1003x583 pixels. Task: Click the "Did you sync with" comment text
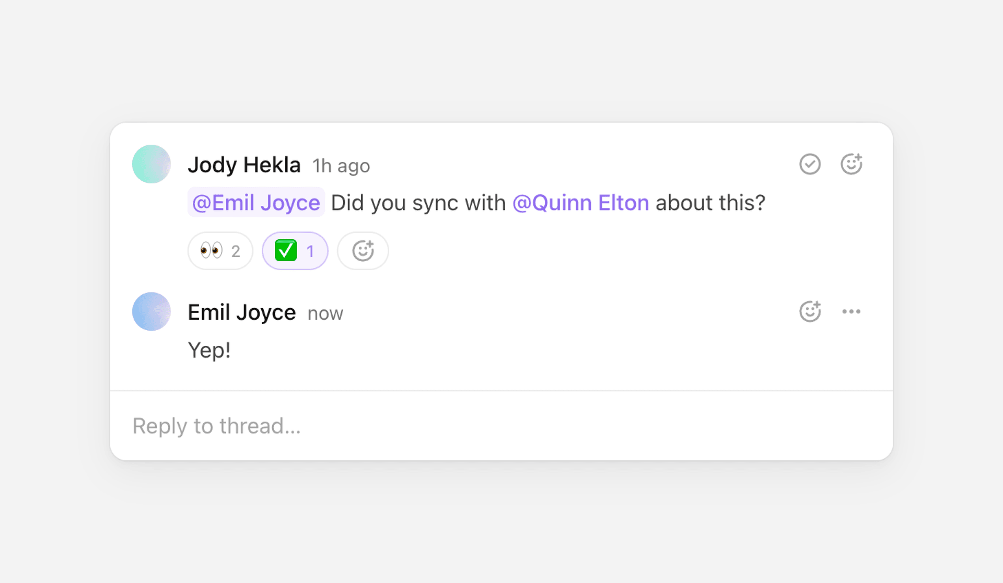418,203
